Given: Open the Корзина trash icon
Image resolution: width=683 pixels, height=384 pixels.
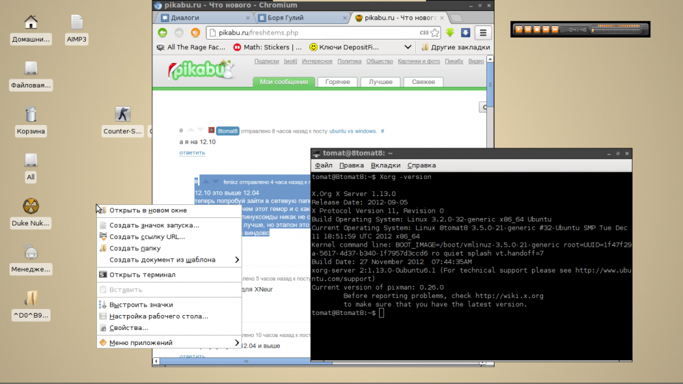Looking at the screenshot, I should tap(31, 122).
